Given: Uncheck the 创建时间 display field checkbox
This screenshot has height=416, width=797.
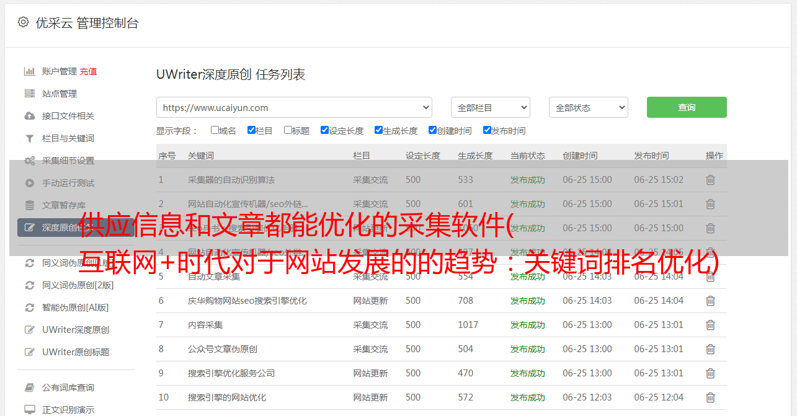Looking at the screenshot, I should point(432,130).
